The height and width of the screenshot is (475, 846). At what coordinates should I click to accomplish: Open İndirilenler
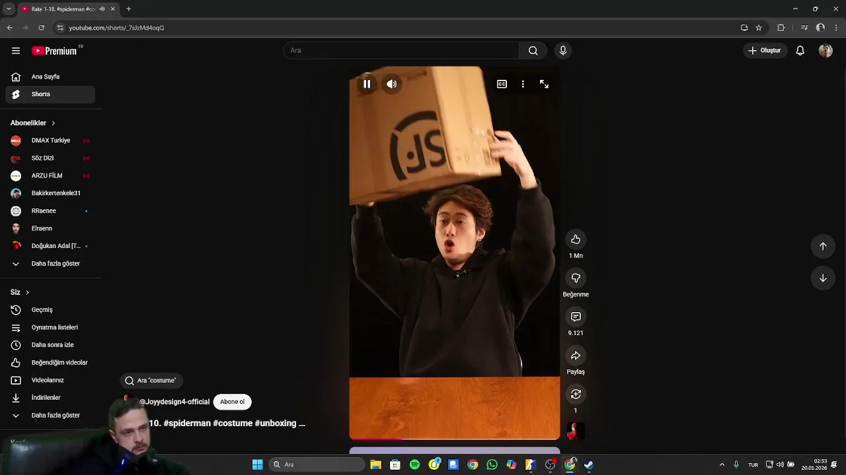[50, 398]
